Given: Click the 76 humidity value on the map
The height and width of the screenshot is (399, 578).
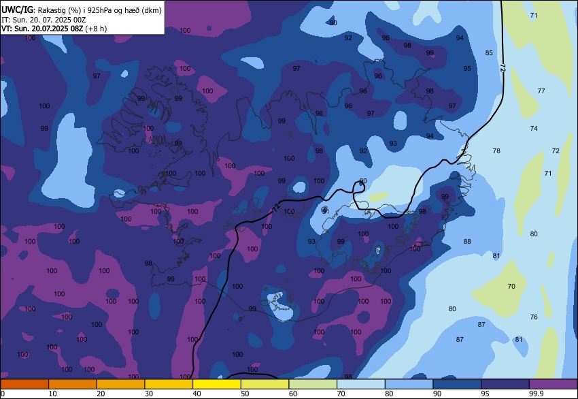Looking at the screenshot, I should pyautogui.click(x=534, y=317).
